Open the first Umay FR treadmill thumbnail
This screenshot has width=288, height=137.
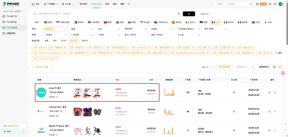(x=78, y=93)
